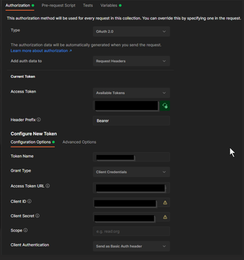Click the Scope info icon
Image resolution: width=244 pixels, height=260 pixels.
click(25, 230)
